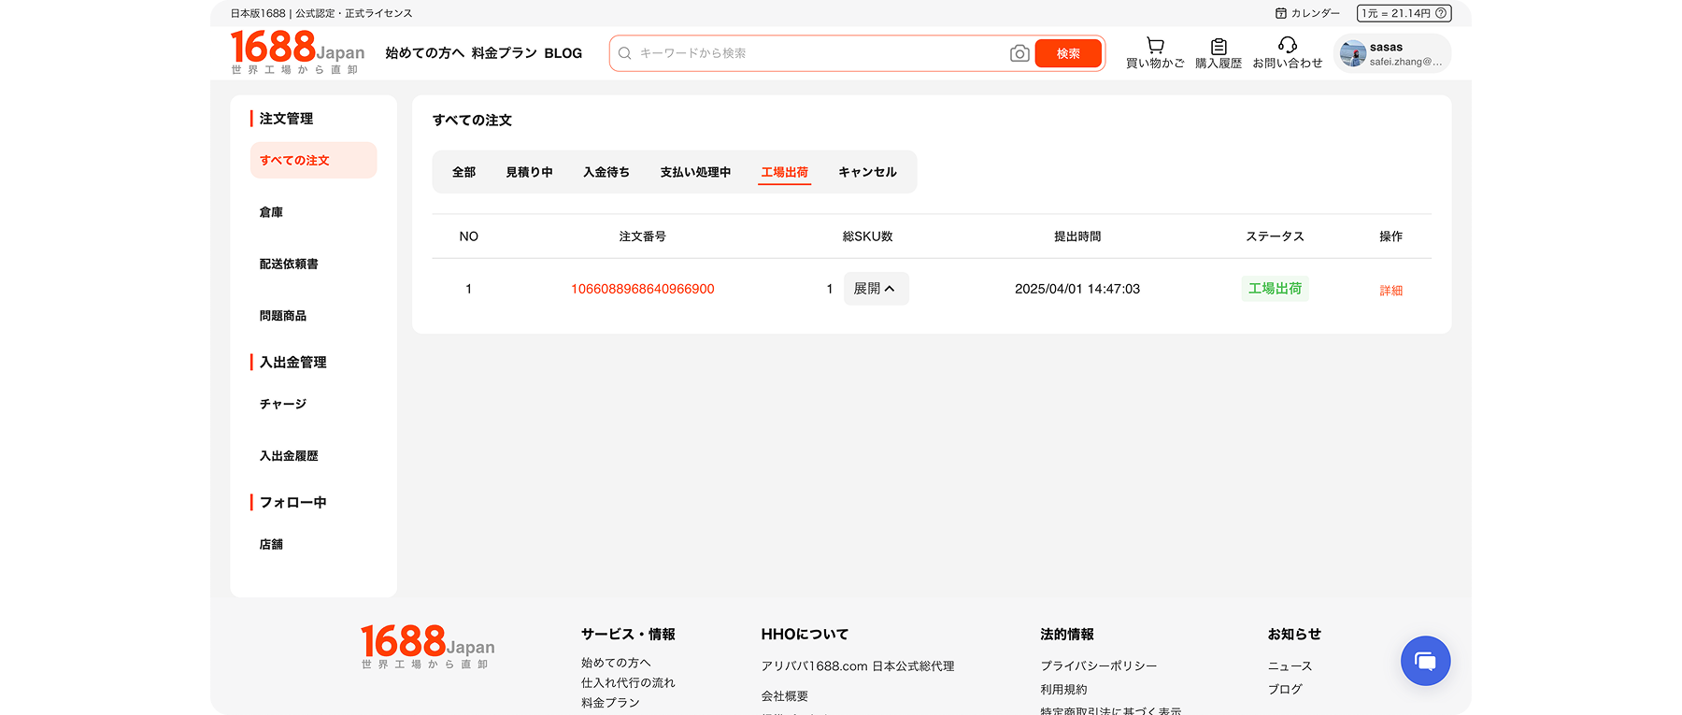Click the 1688 Japan header logo

tap(297, 51)
